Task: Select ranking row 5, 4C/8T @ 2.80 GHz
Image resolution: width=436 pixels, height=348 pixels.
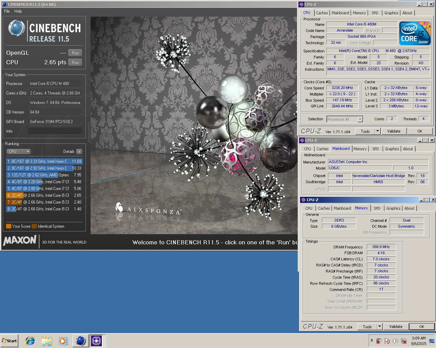Action: pyautogui.click(x=44, y=189)
